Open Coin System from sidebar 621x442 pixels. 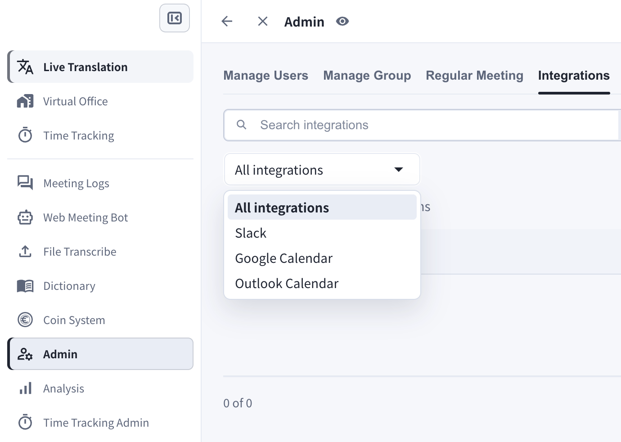point(100,320)
